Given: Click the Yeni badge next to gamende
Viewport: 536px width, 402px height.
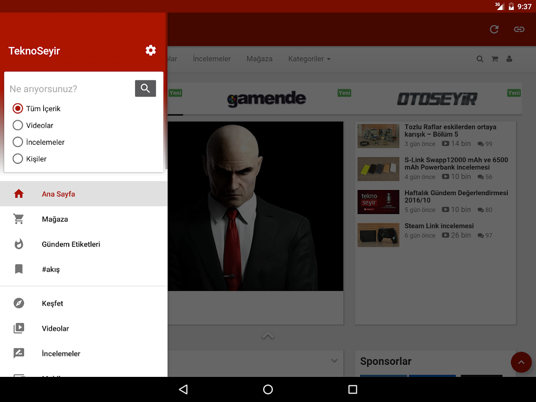Looking at the screenshot, I should coord(344,92).
